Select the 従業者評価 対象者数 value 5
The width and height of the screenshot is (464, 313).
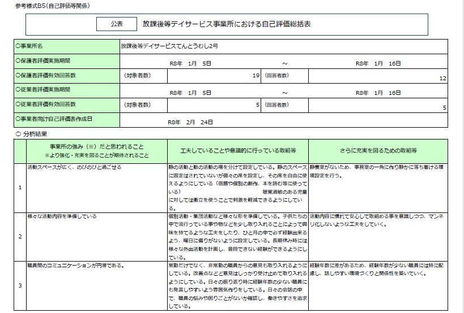(x=257, y=105)
